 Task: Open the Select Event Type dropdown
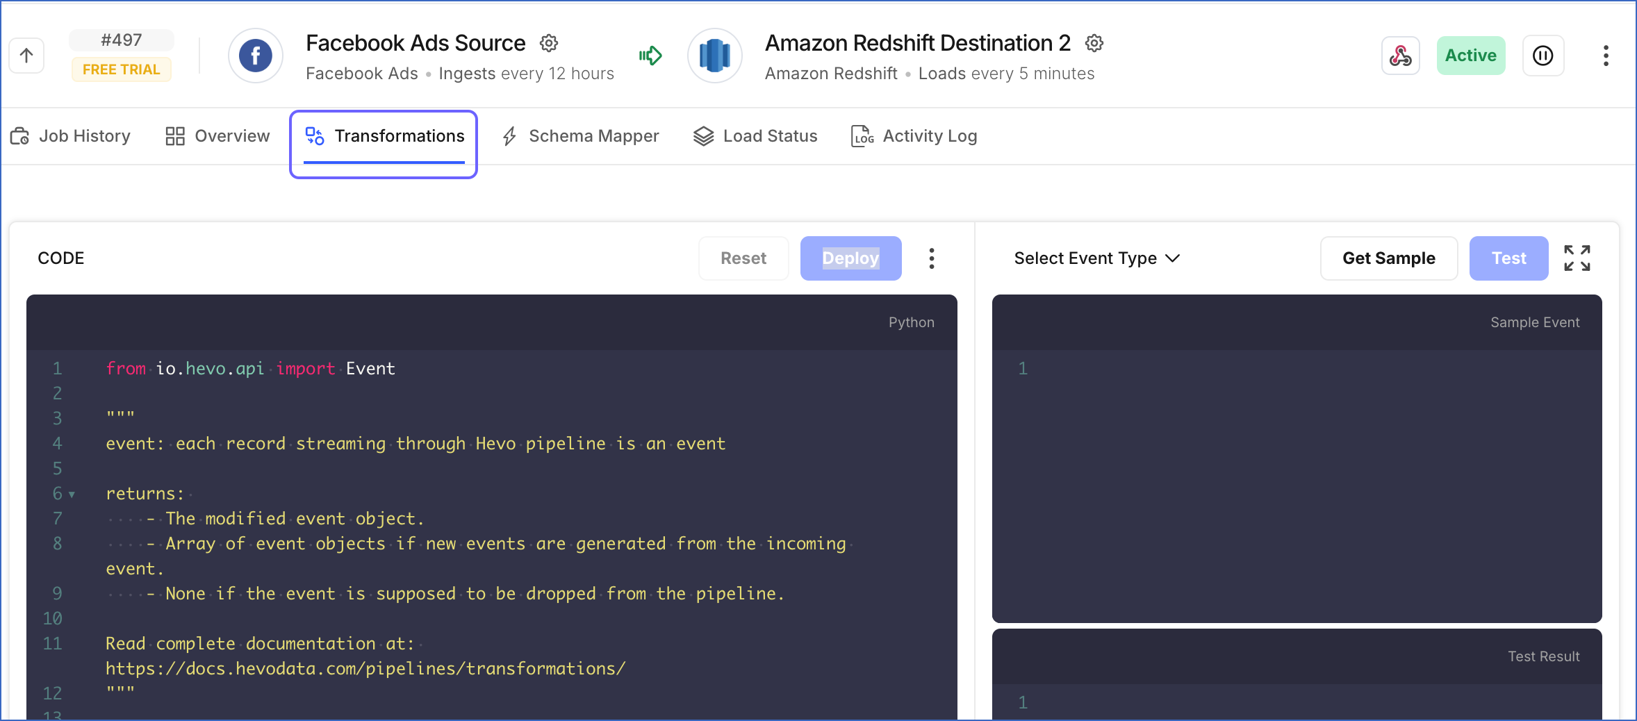[1097, 258]
